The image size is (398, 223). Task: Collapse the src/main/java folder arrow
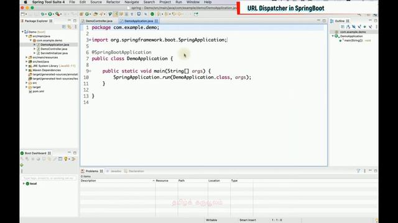tap(27, 36)
